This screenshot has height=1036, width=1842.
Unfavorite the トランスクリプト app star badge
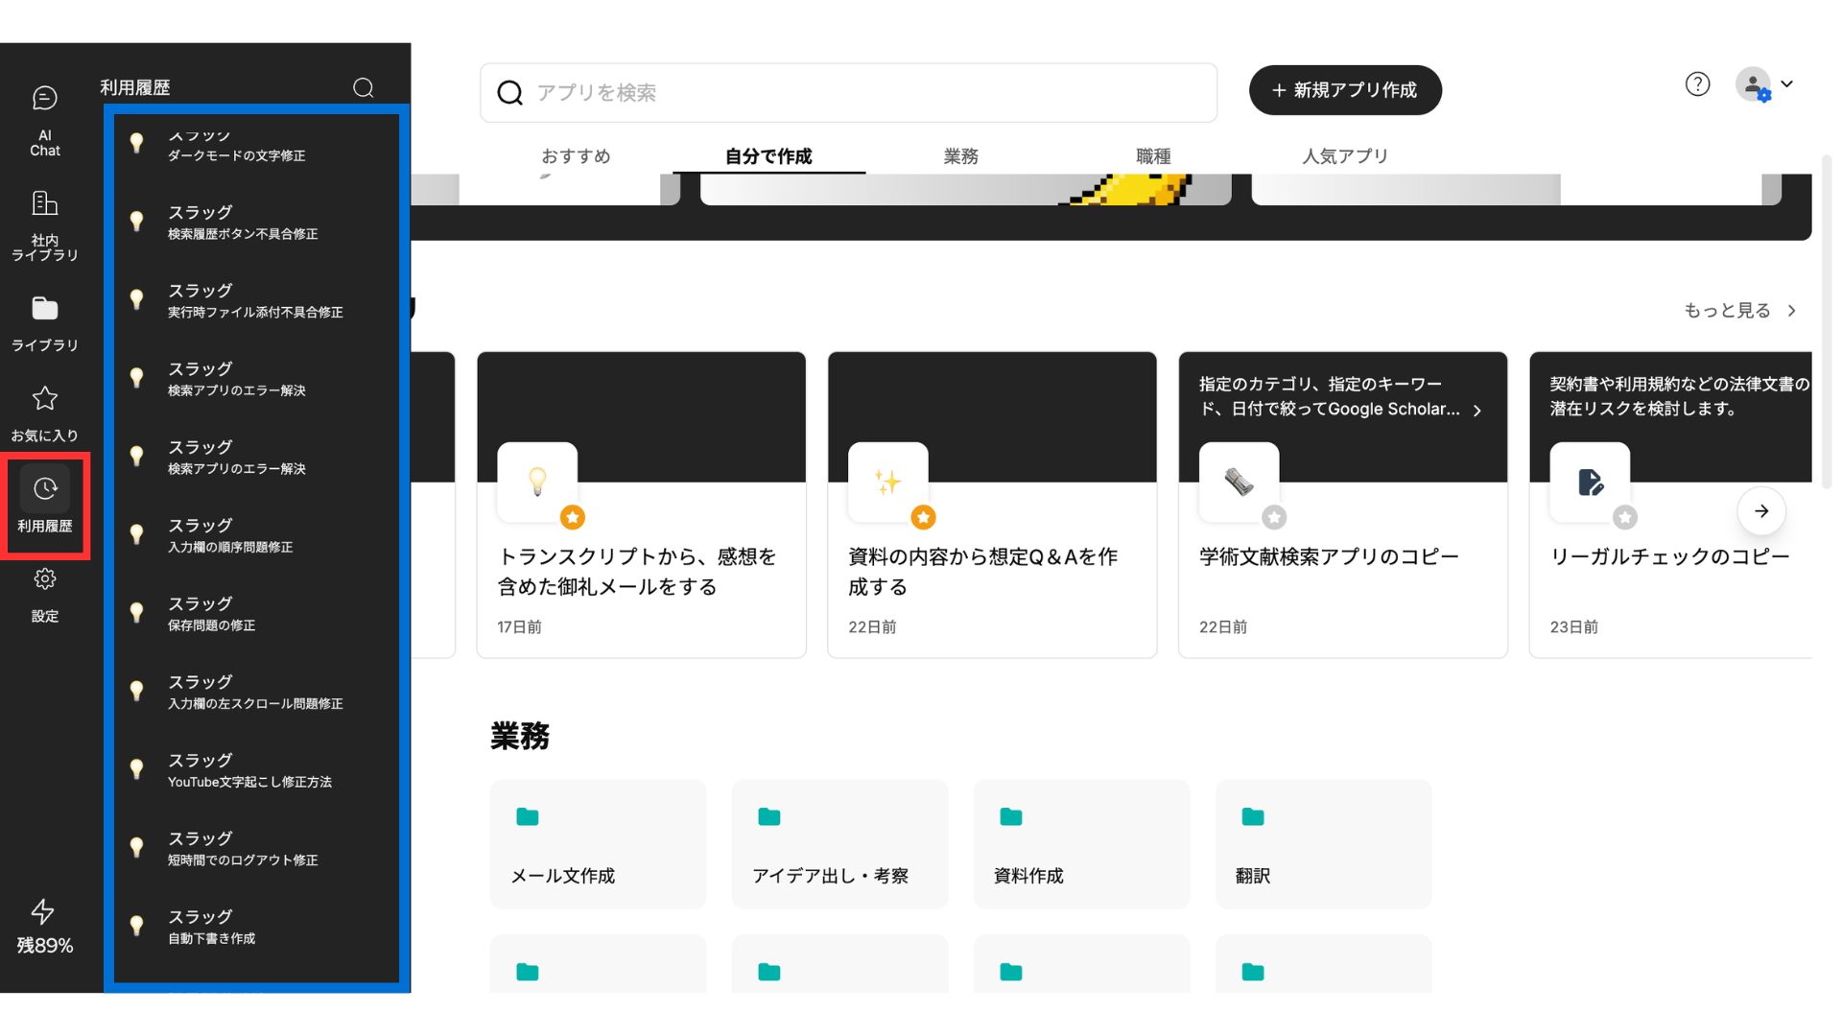(x=573, y=517)
